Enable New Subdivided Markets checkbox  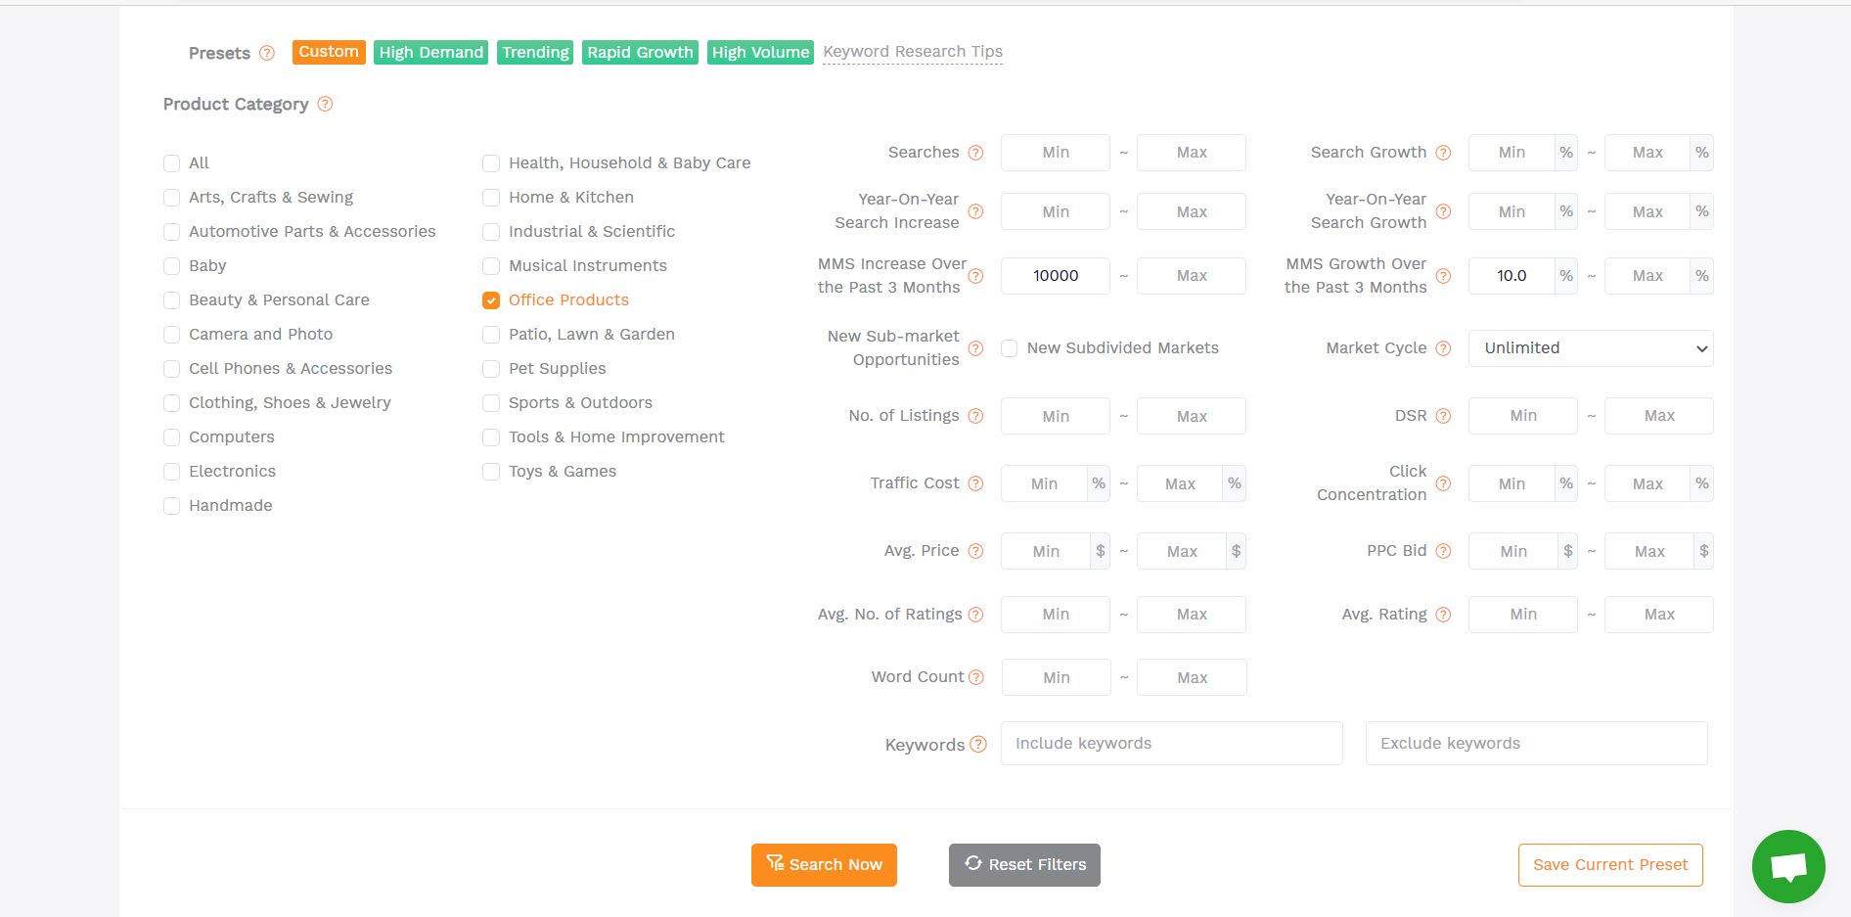pyautogui.click(x=1010, y=348)
